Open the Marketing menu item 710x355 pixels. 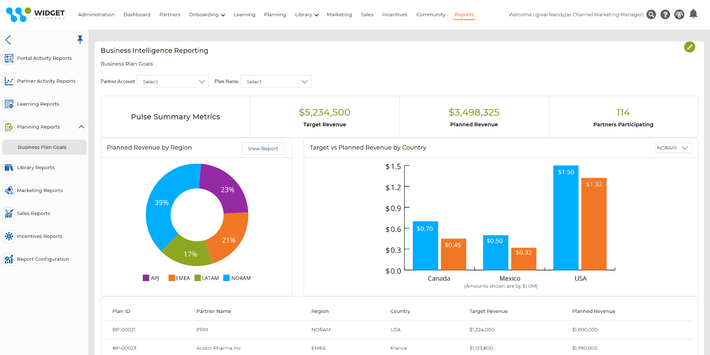coord(339,15)
